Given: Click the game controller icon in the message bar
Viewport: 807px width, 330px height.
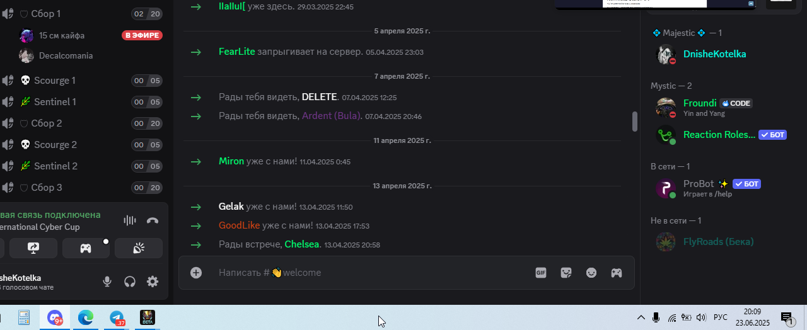Looking at the screenshot, I should (617, 273).
